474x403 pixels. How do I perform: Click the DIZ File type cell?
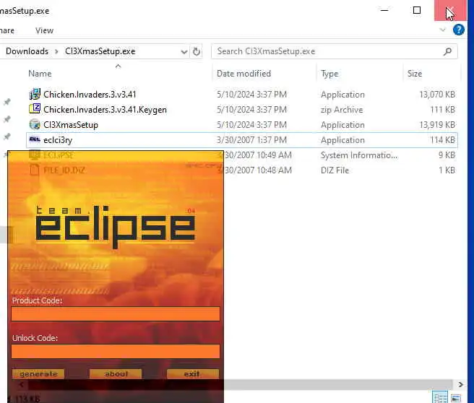point(335,170)
